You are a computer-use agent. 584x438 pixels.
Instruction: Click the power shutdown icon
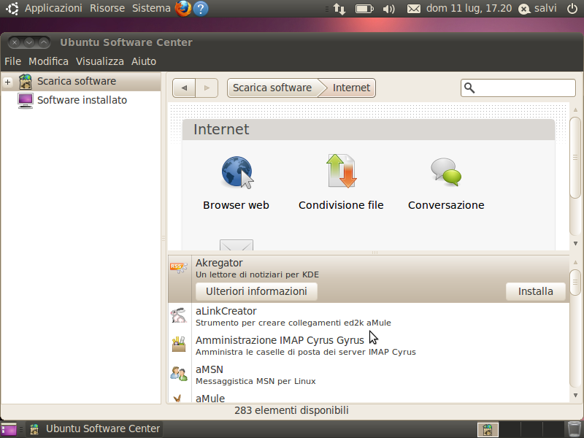(572, 9)
